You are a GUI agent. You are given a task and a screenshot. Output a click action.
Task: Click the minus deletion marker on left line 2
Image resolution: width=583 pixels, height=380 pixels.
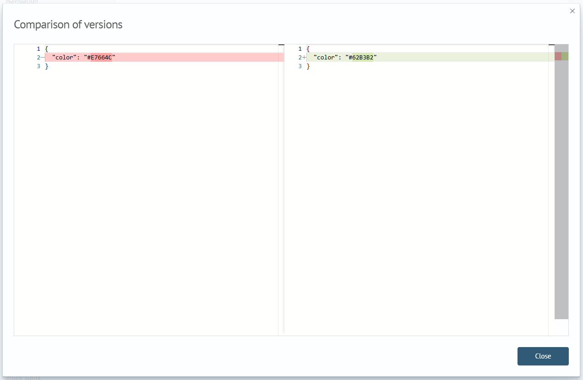click(43, 58)
